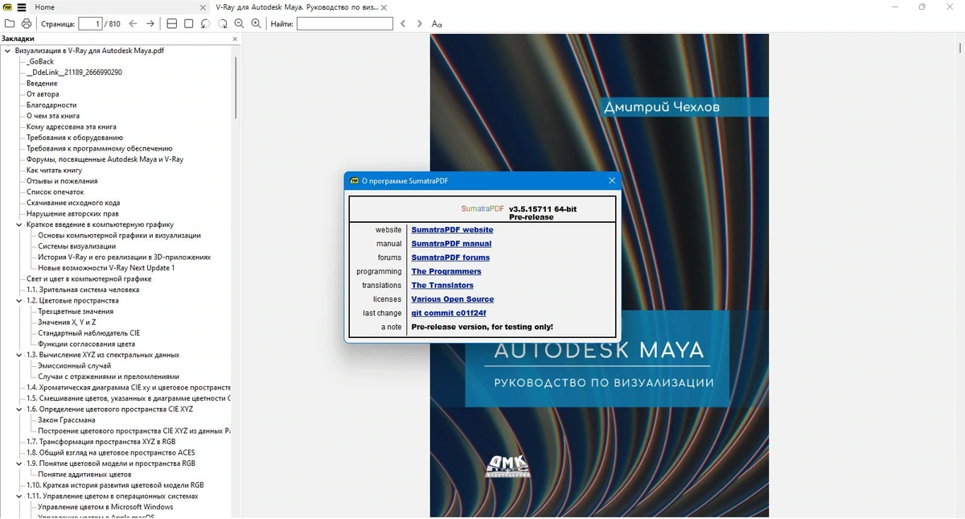Open the SumatraPDF website link
The height and width of the screenshot is (519, 965).
point(452,229)
